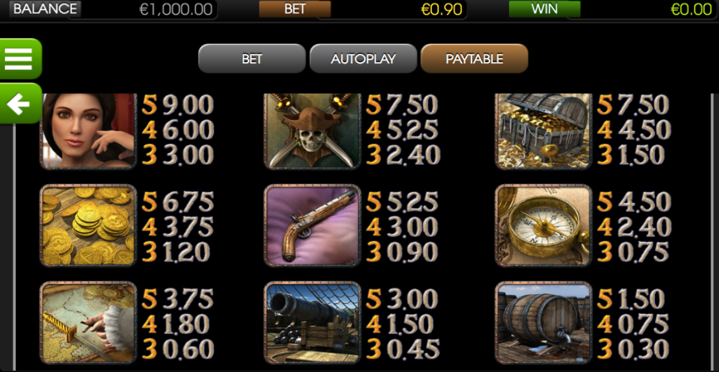Click the green WIN label
This screenshot has height=372, width=719.
545,9
